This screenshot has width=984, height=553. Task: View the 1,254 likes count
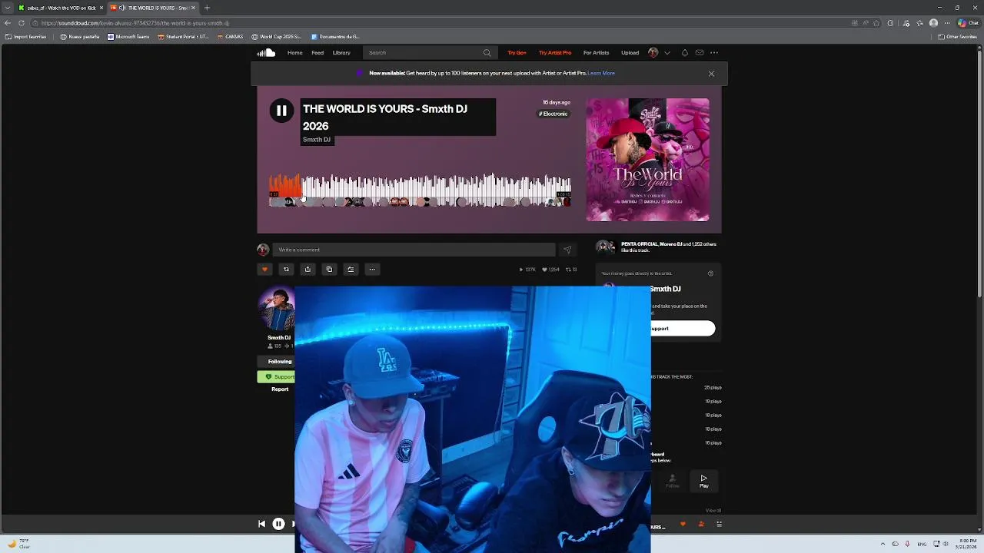tap(550, 270)
